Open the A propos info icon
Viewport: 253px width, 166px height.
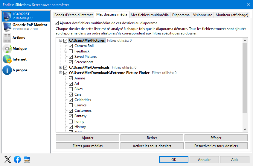click(7, 70)
